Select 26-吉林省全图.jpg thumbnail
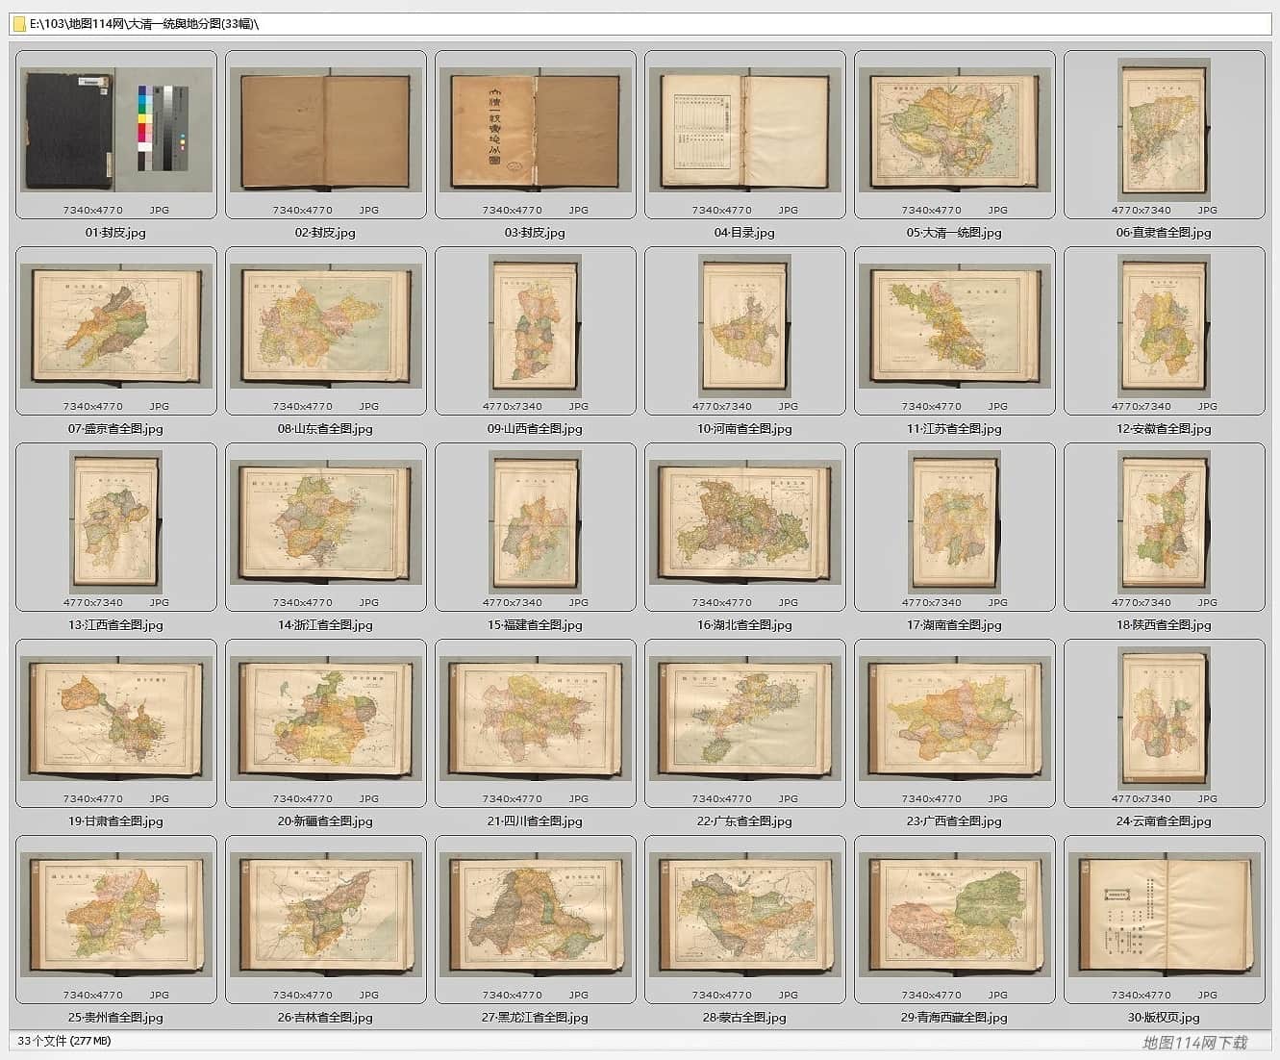 click(326, 920)
